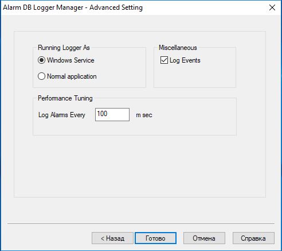Click the Normal application label text
The image size is (282, 251).
click(72, 76)
